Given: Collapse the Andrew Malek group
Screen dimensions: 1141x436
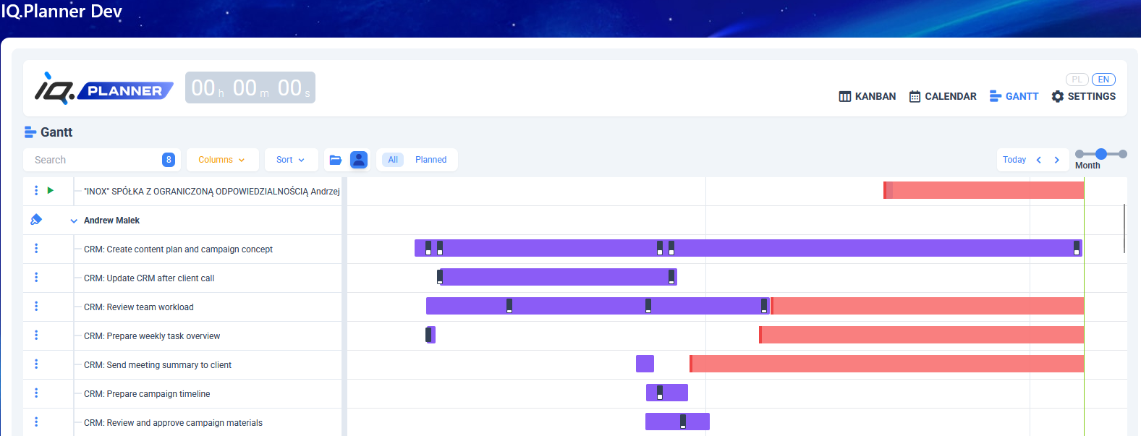Looking at the screenshot, I should [74, 221].
